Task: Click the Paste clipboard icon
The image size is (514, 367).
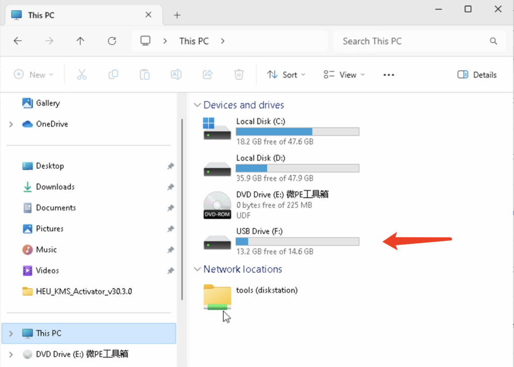Action: (x=145, y=75)
